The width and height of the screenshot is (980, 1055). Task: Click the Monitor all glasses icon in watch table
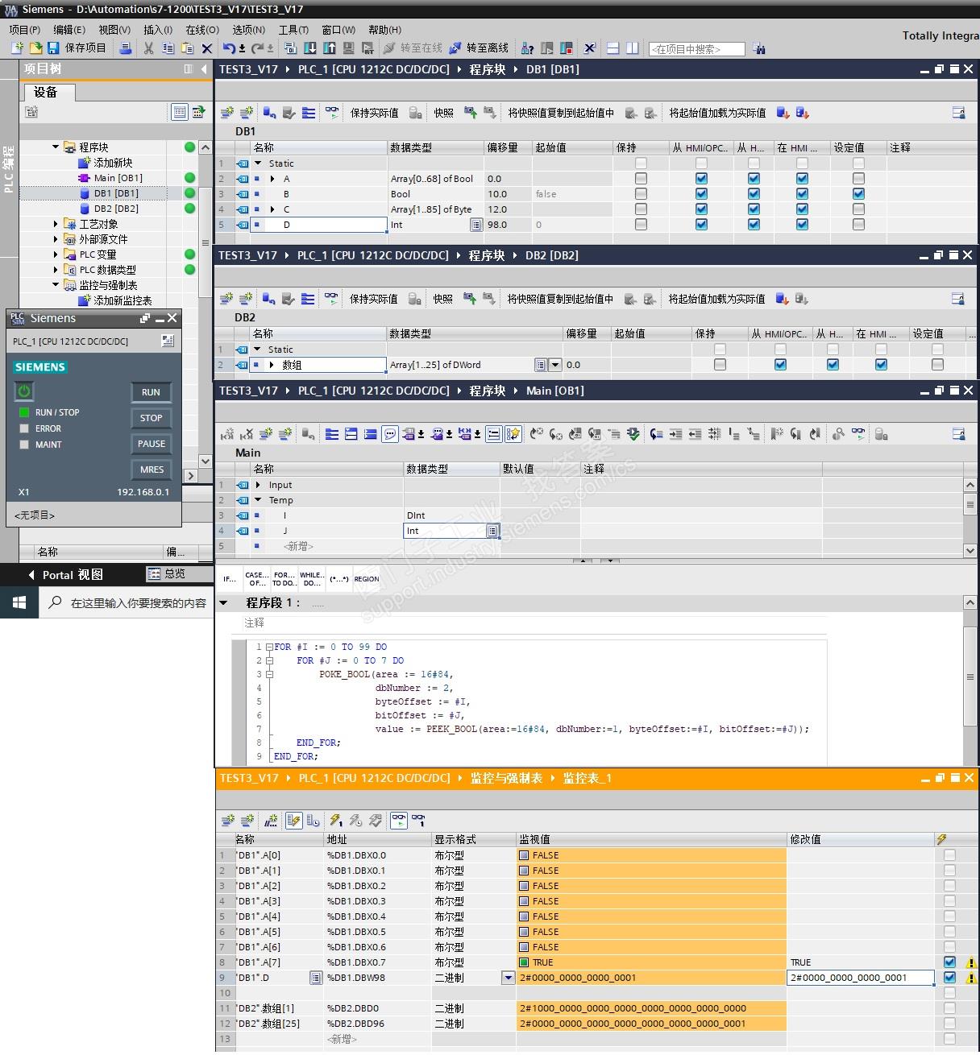399,821
